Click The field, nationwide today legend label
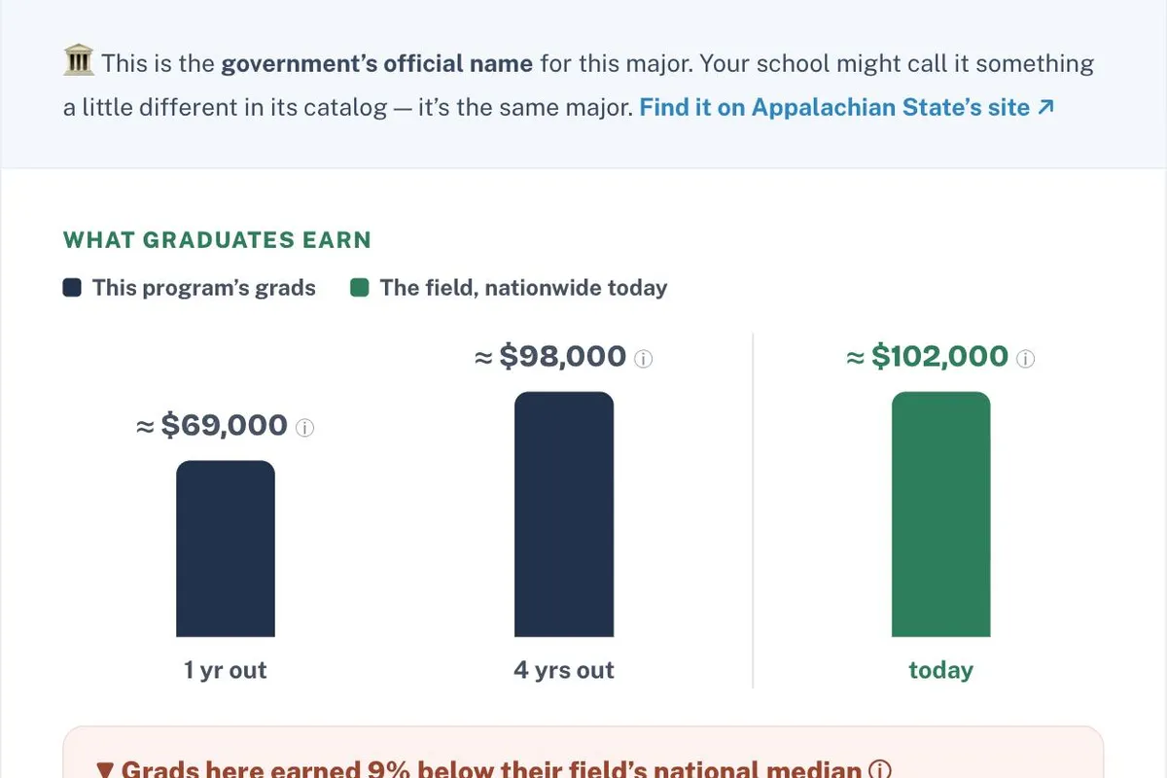The width and height of the screenshot is (1167, 778). (523, 288)
